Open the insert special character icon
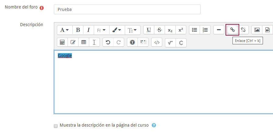Screen dimensions: 273x133 click(73, 42)
